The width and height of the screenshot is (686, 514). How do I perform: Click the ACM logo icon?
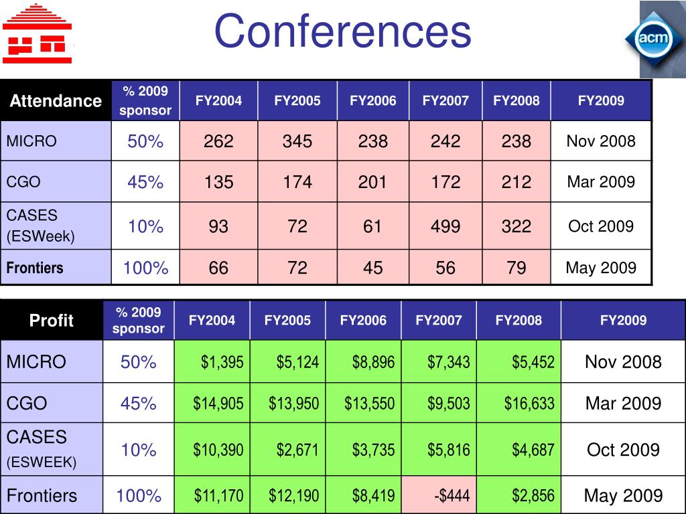pos(655,39)
